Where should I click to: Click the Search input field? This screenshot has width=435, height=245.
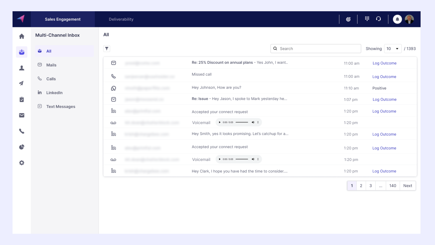pyautogui.click(x=316, y=49)
